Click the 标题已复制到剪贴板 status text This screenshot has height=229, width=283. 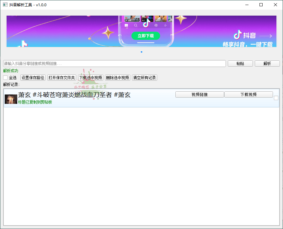[x=35, y=102]
